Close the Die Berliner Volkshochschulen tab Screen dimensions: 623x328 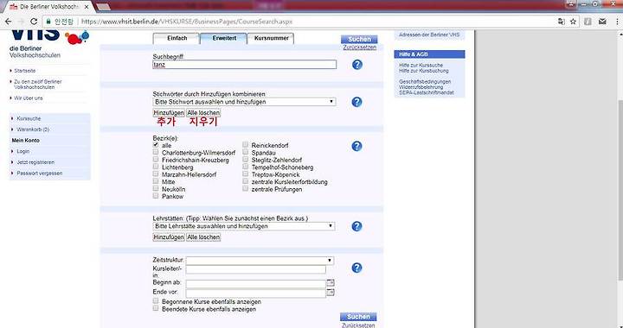(x=87, y=7)
